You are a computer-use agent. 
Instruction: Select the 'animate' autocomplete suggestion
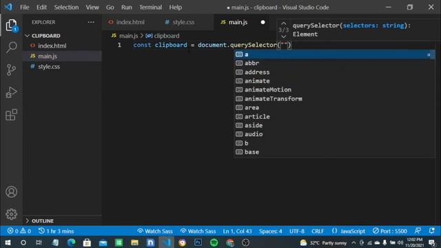point(335,81)
